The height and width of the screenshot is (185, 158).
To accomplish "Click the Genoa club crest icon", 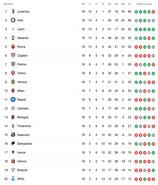I will click(13, 161).
